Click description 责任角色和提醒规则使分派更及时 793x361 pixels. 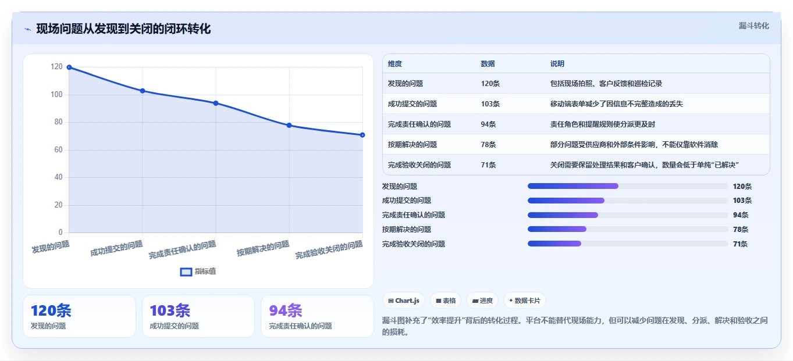[603, 124]
